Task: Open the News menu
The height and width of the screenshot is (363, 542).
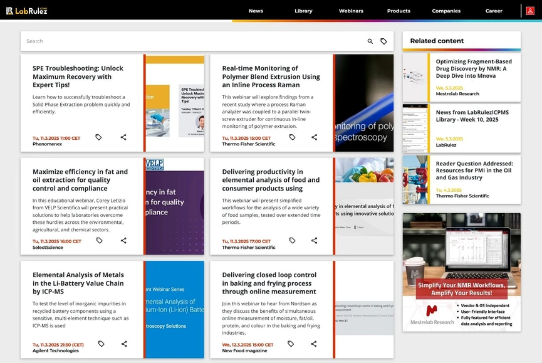Action: click(256, 11)
